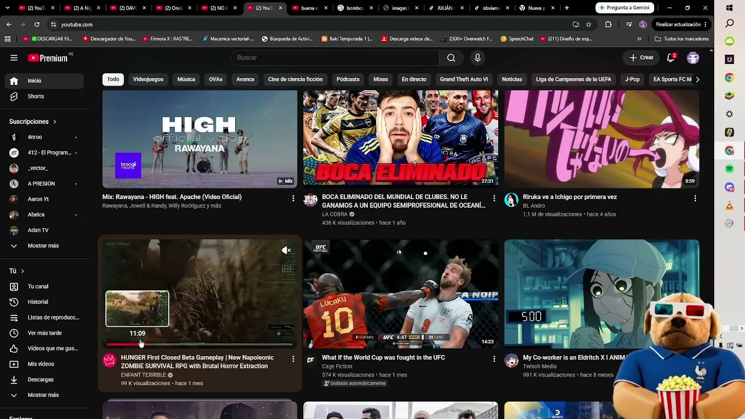Open Finalizar actualización menu
745x419 pixels.
tap(680, 24)
